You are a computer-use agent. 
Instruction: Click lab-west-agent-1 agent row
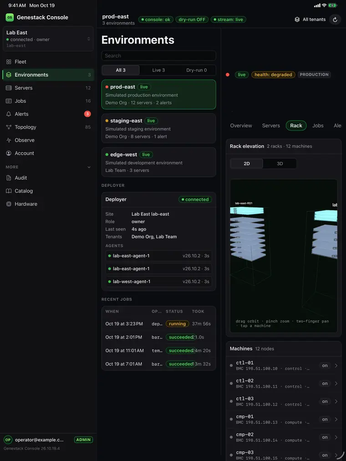pyautogui.click(x=158, y=282)
